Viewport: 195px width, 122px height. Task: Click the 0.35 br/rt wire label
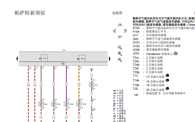click(54, 85)
